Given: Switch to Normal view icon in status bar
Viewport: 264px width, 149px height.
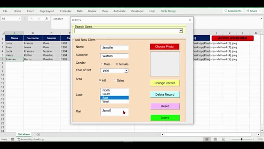Looking at the screenshot, I should tap(207, 139).
